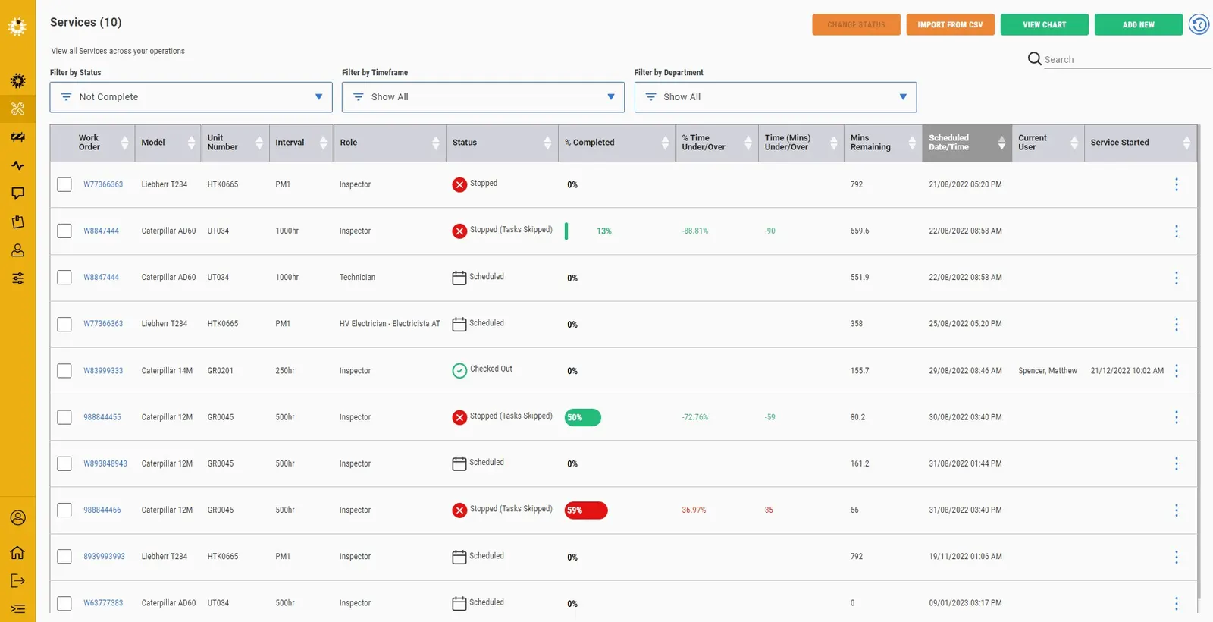The image size is (1213, 622).
Task: Open the gear cog sidebar icon
Action: click(x=17, y=80)
